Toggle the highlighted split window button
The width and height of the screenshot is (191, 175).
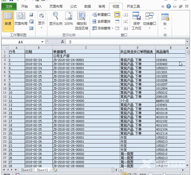pyautogui.click(x=117, y=15)
